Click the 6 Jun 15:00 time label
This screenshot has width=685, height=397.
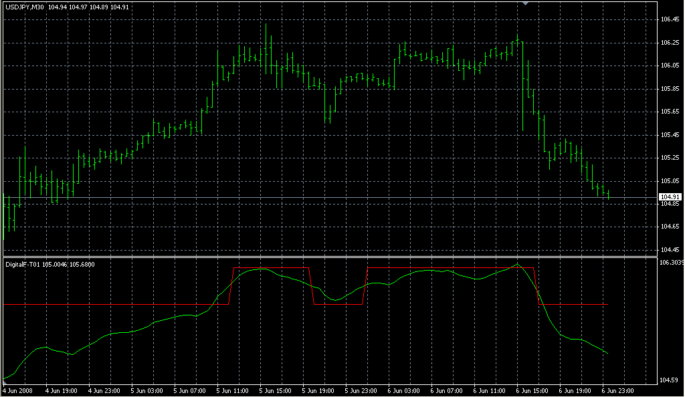(532, 391)
